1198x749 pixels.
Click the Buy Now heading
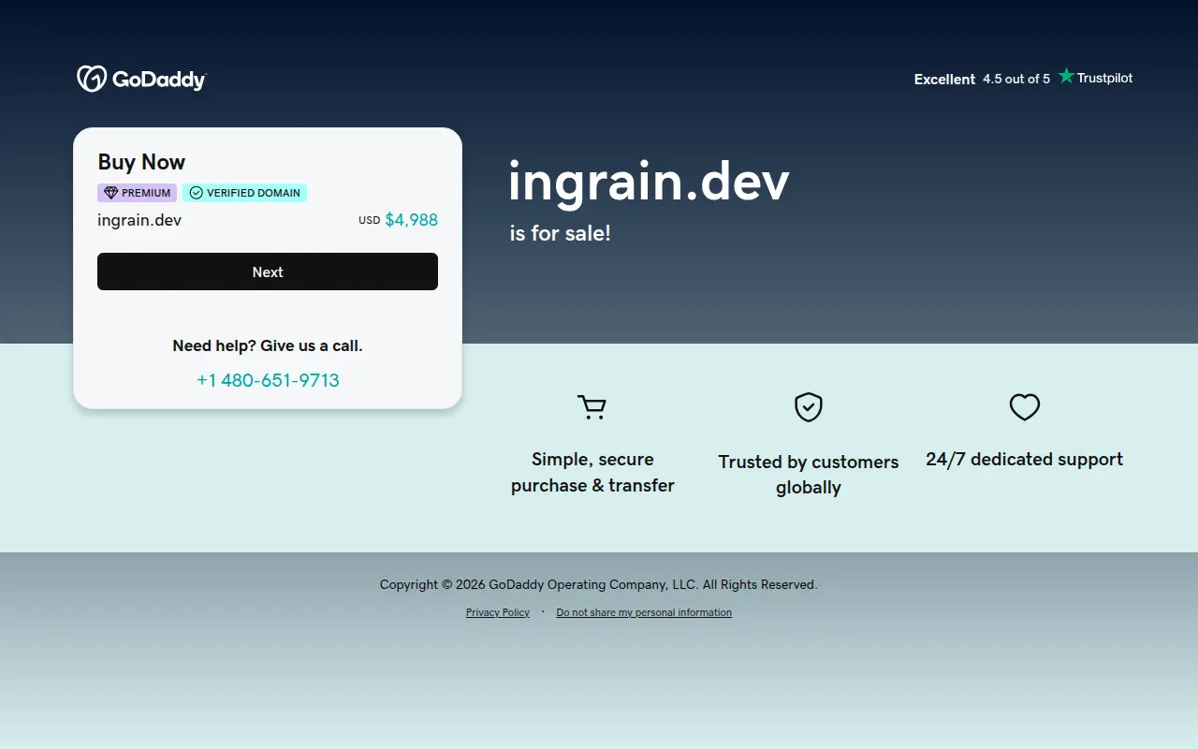coord(141,162)
